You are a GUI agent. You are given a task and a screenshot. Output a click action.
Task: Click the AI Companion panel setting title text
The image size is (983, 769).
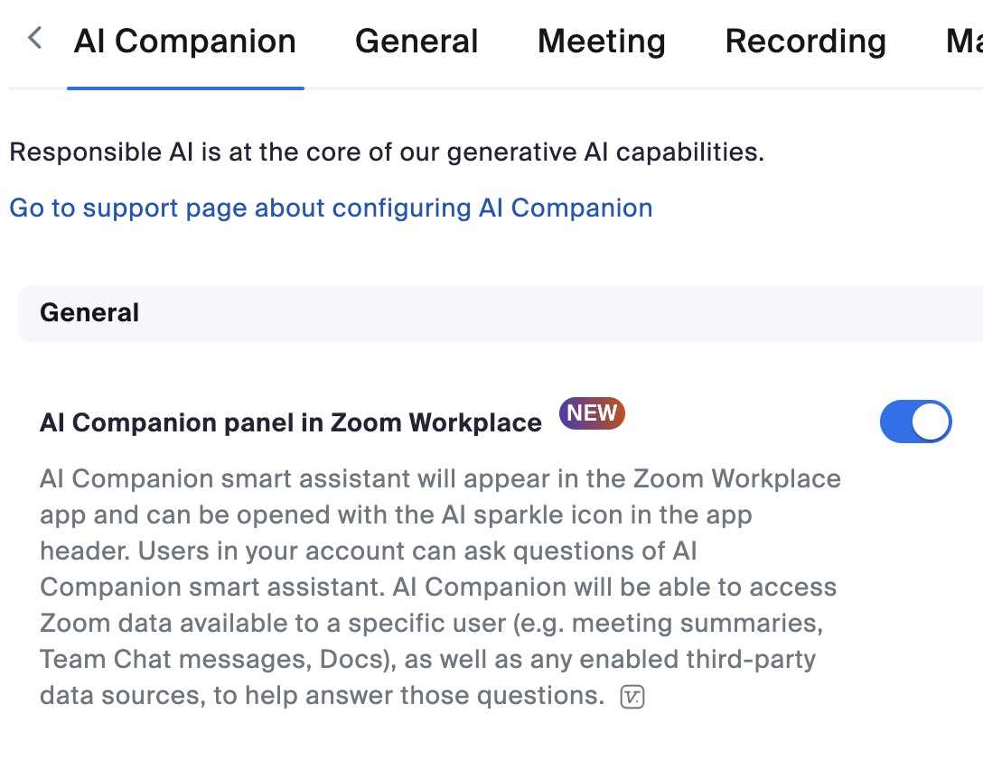289,422
